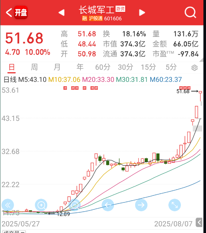Select the 日 daily chart tab
206x233 pixels.
11,67
